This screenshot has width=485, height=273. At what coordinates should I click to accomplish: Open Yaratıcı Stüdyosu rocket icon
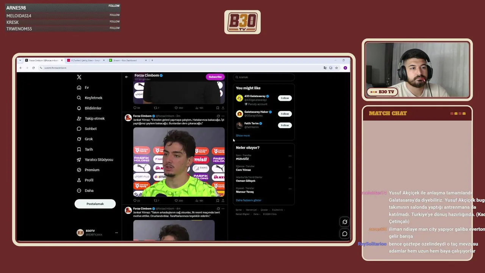(79, 160)
